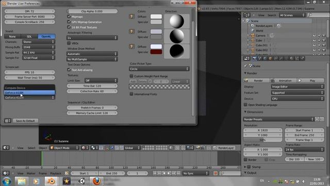Hide Camera with its eye icon
Image resolution: width=330 pixels, height=186 pixels.
point(314,36)
